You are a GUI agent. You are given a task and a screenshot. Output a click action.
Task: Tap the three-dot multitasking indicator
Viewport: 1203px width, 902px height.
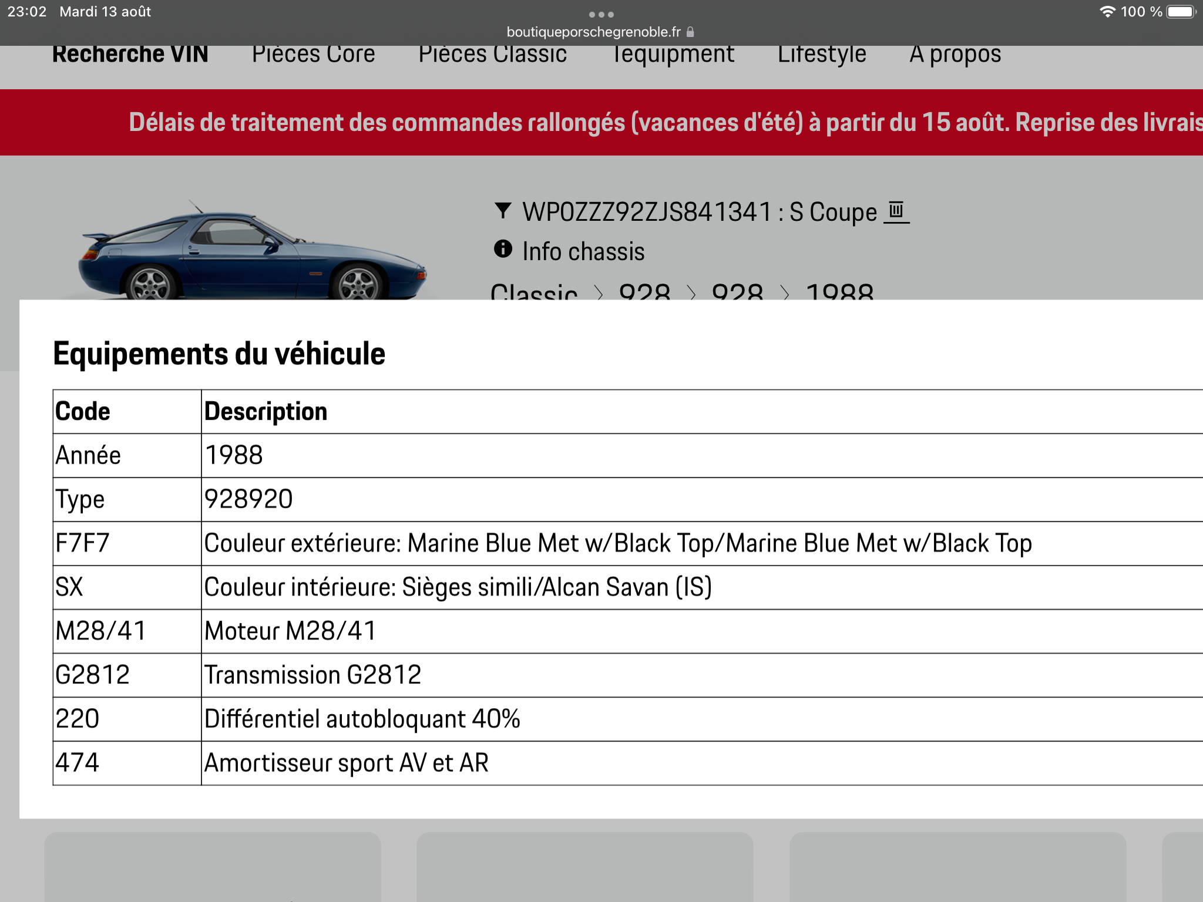[x=601, y=14]
